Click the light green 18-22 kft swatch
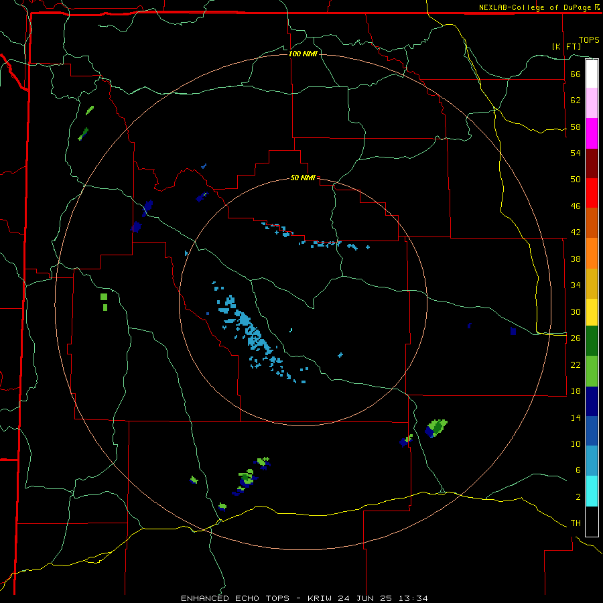 [592, 371]
